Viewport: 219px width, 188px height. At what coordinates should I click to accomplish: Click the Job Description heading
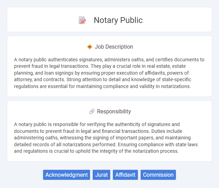114,47
